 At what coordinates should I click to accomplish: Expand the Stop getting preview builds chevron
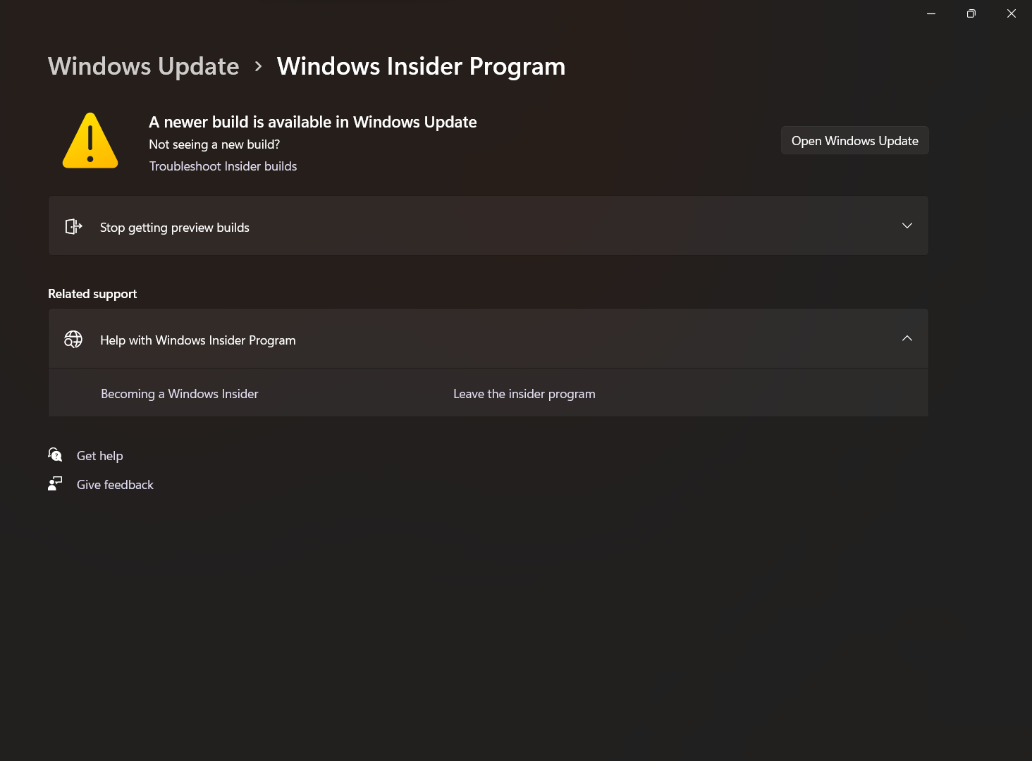tap(907, 225)
